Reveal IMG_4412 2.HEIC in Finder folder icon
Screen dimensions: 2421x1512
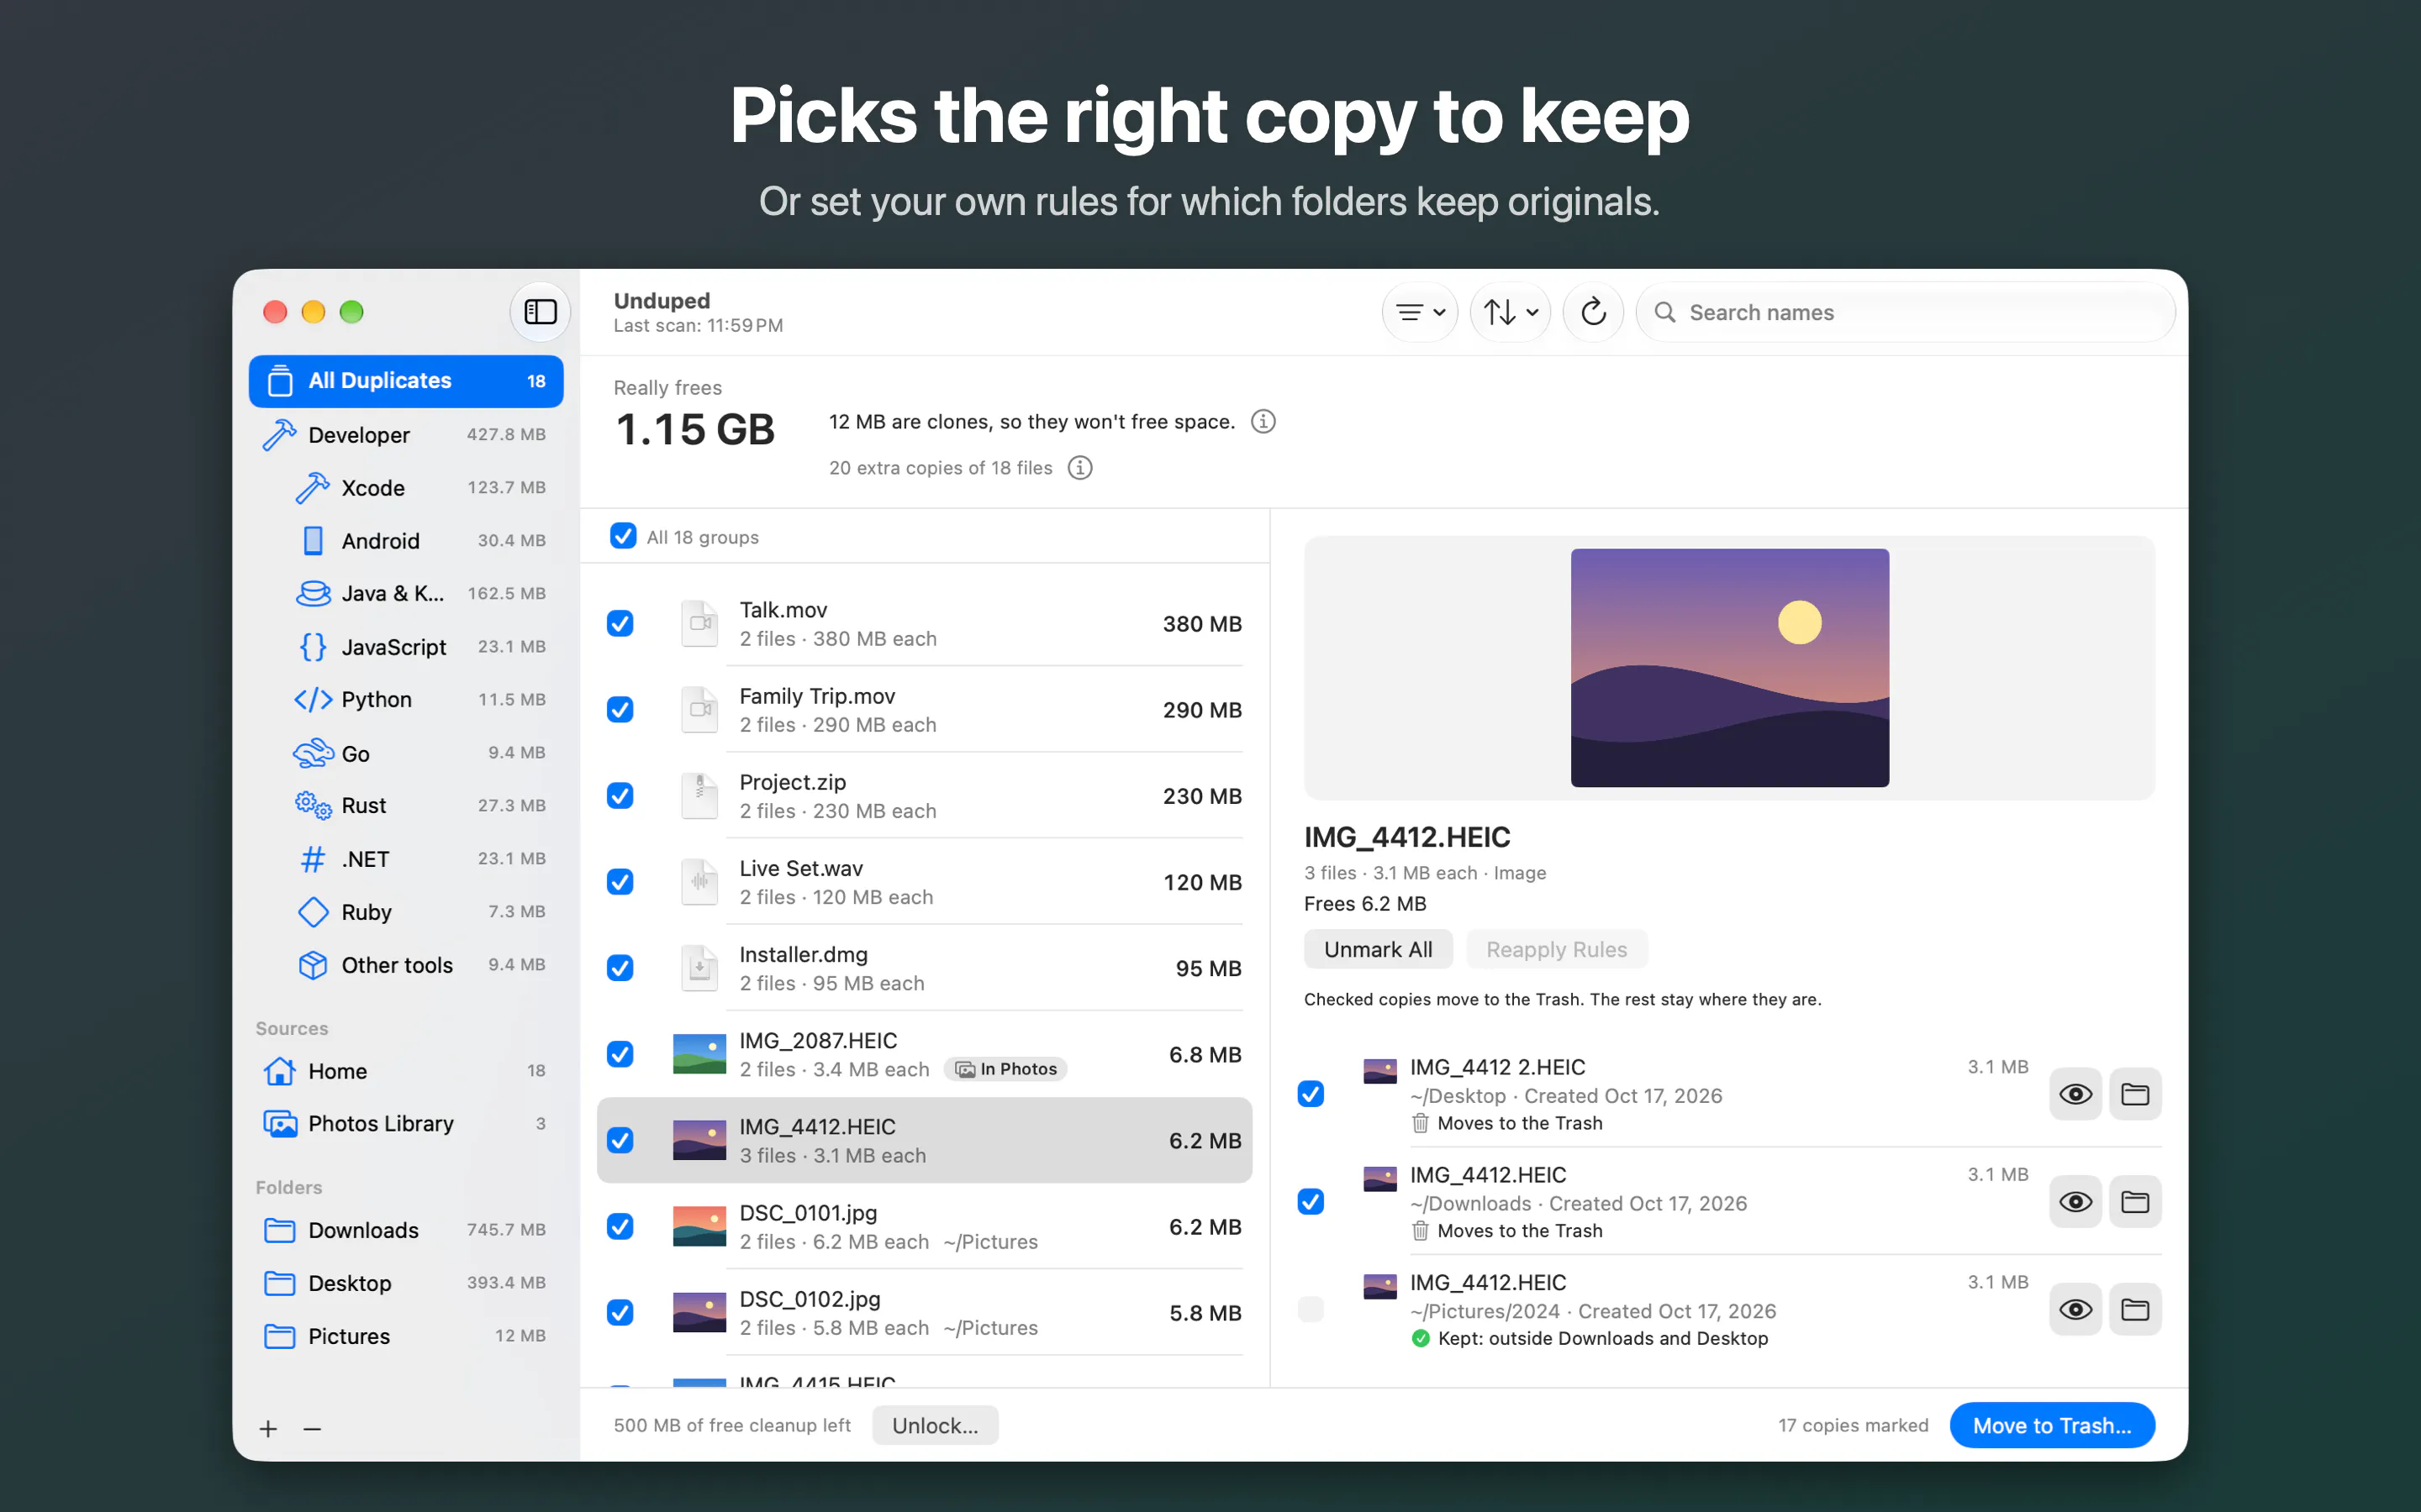pos(2135,1094)
